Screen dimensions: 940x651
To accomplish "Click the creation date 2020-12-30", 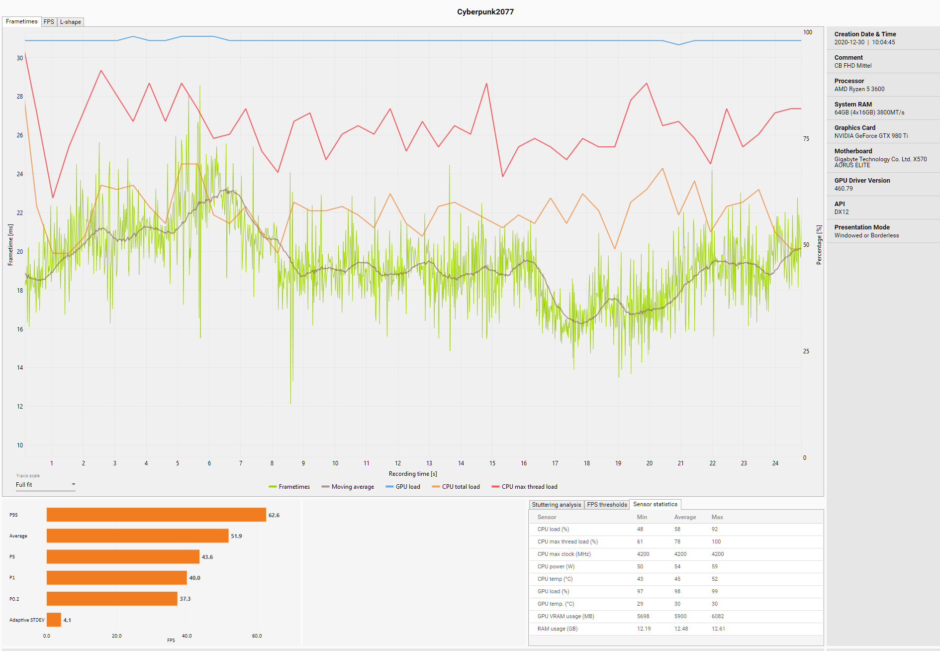I will click(849, 42).
